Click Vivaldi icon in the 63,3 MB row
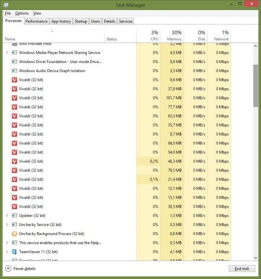Image resolution: width=261 pixels, height=279 pixels. click(x=14, y=116)
